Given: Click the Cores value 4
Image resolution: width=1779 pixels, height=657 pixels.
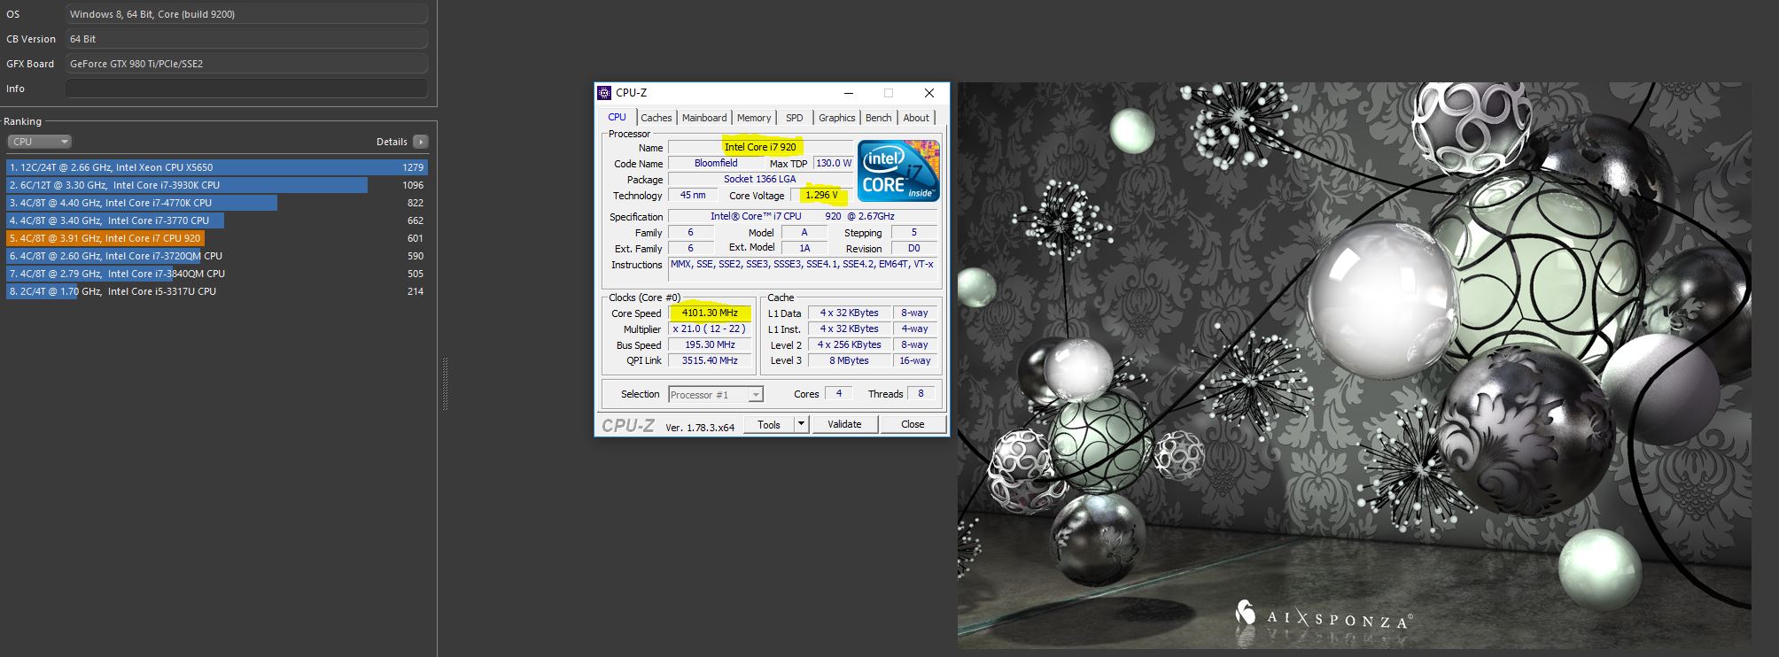Looking at the screenshot, I should coord(839,393).
